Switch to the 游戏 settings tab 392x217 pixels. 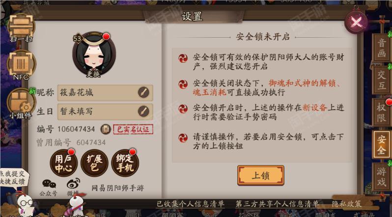click(382, 177)
